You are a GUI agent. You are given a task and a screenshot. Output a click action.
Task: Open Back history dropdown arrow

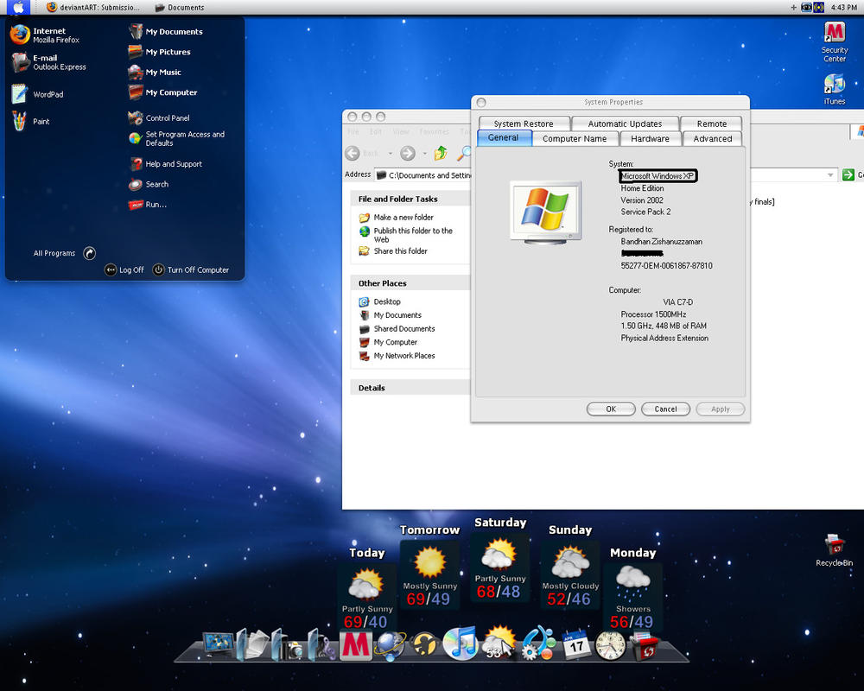(391, 153)
